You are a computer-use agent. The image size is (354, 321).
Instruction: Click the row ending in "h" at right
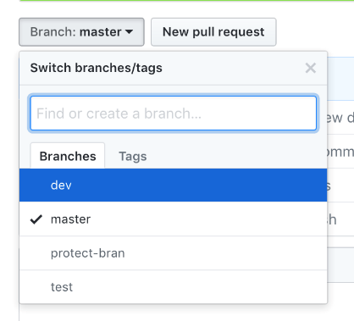point(340,219)
